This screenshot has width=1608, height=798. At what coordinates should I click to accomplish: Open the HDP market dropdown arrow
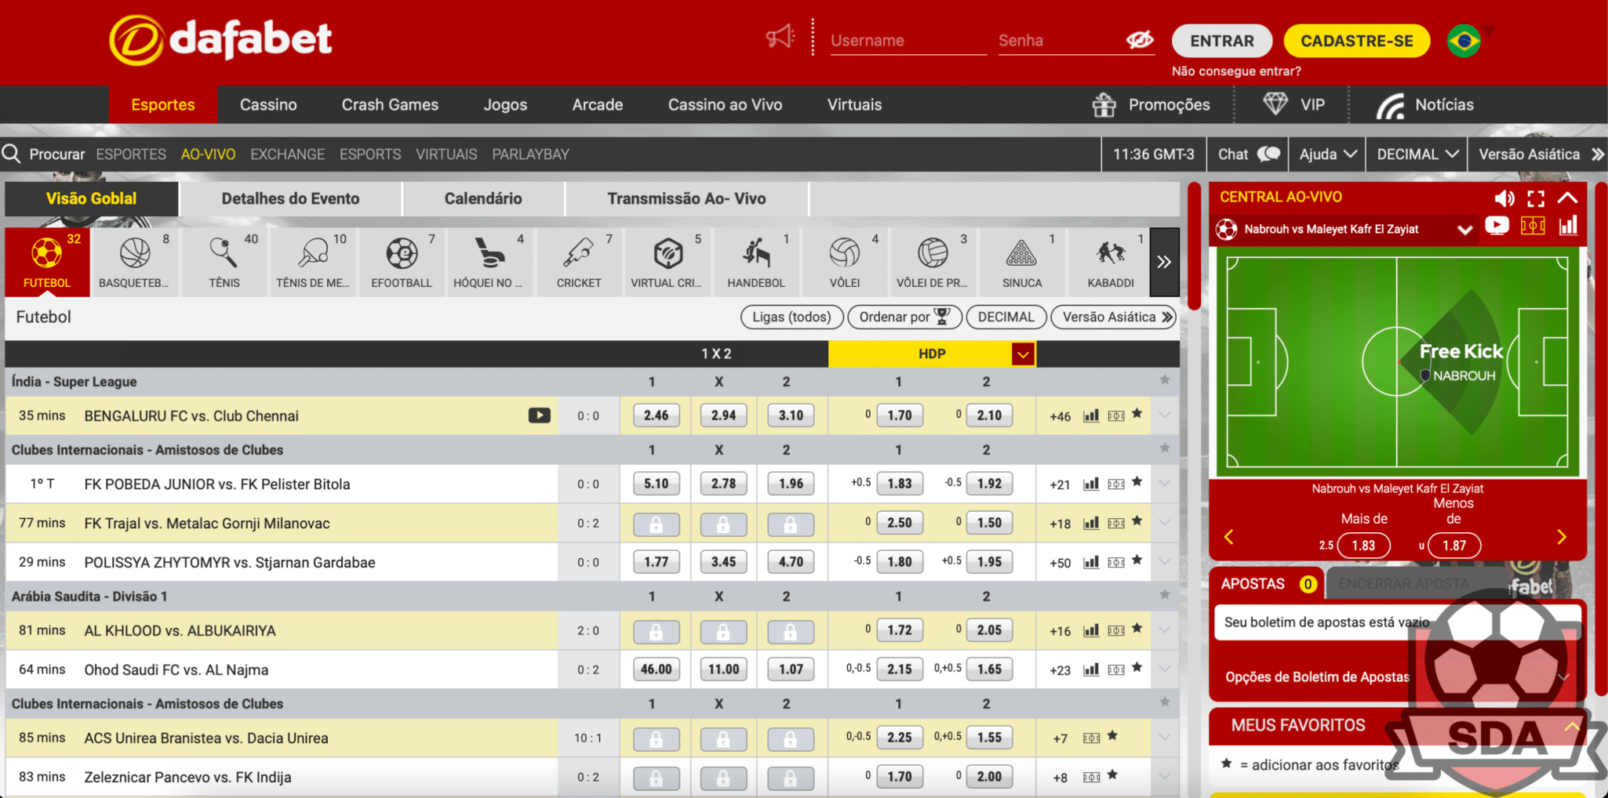[x=1023, y=354]
